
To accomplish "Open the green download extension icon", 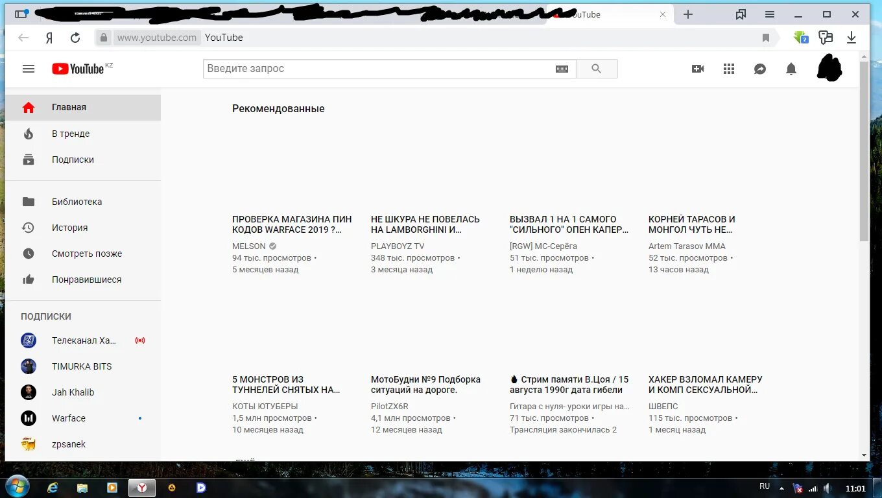I will [801, 38].
